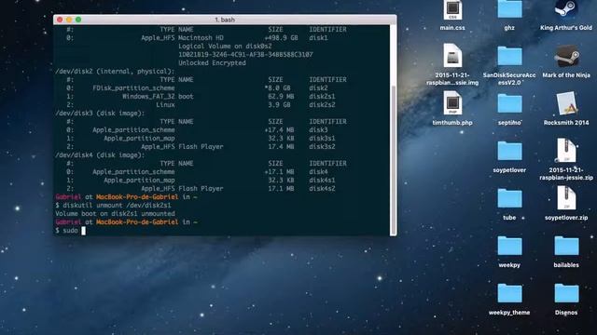Click the '/dev/disk2 (internal, physical):' line

[115, 72]
